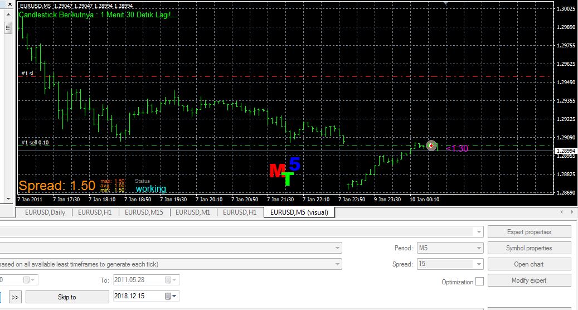Image resolution: width=578 pixels, height=310 pixels.
Task: Close the side panel with the X icon
Action: click(9, 4)
